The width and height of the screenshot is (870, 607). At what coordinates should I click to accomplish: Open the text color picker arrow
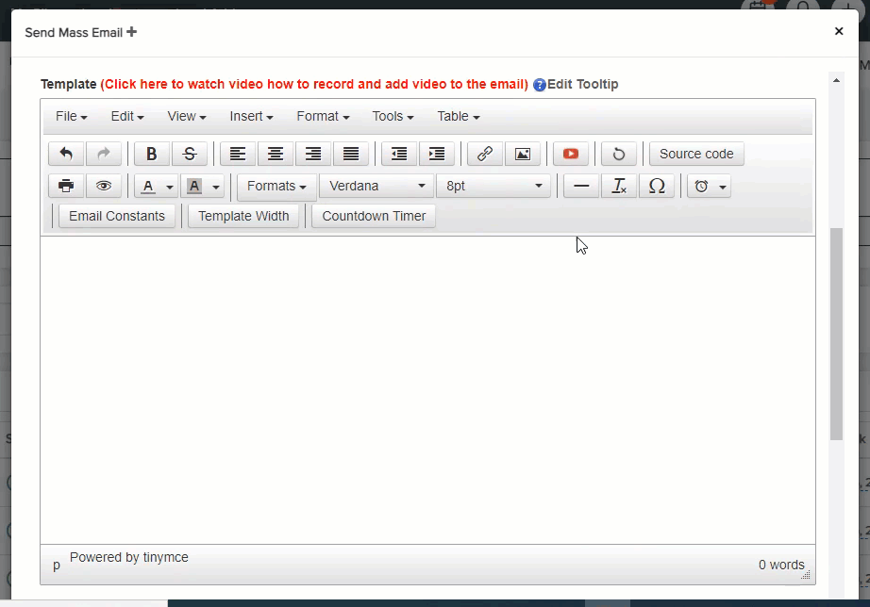coord(170,187)
